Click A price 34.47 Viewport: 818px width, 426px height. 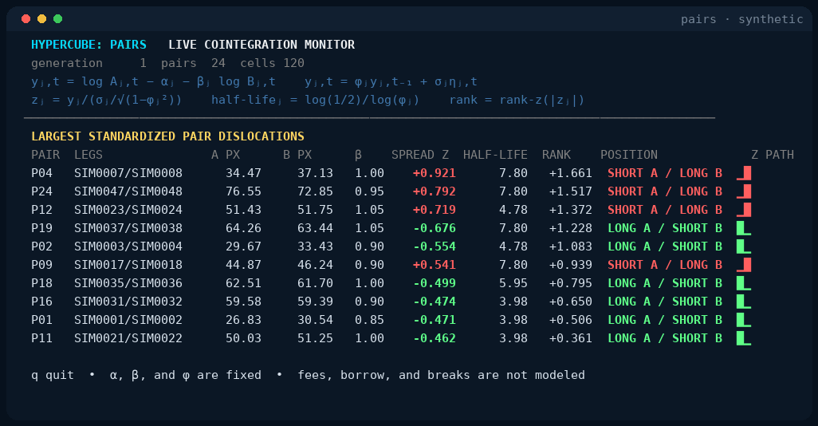point(243,173)
